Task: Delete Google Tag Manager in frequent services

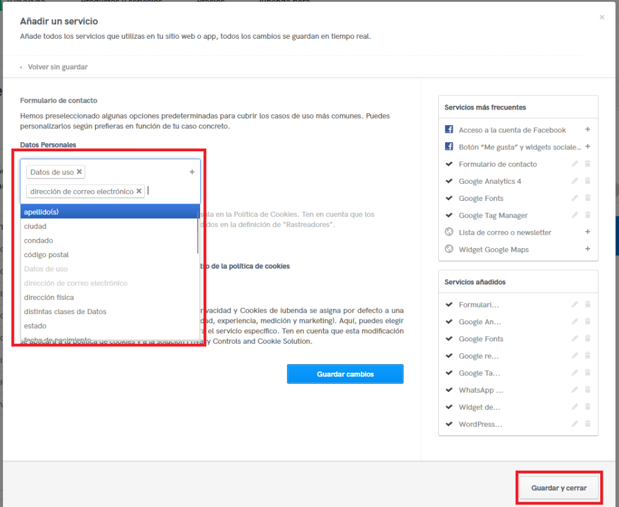Action: [x=588, y=215]
